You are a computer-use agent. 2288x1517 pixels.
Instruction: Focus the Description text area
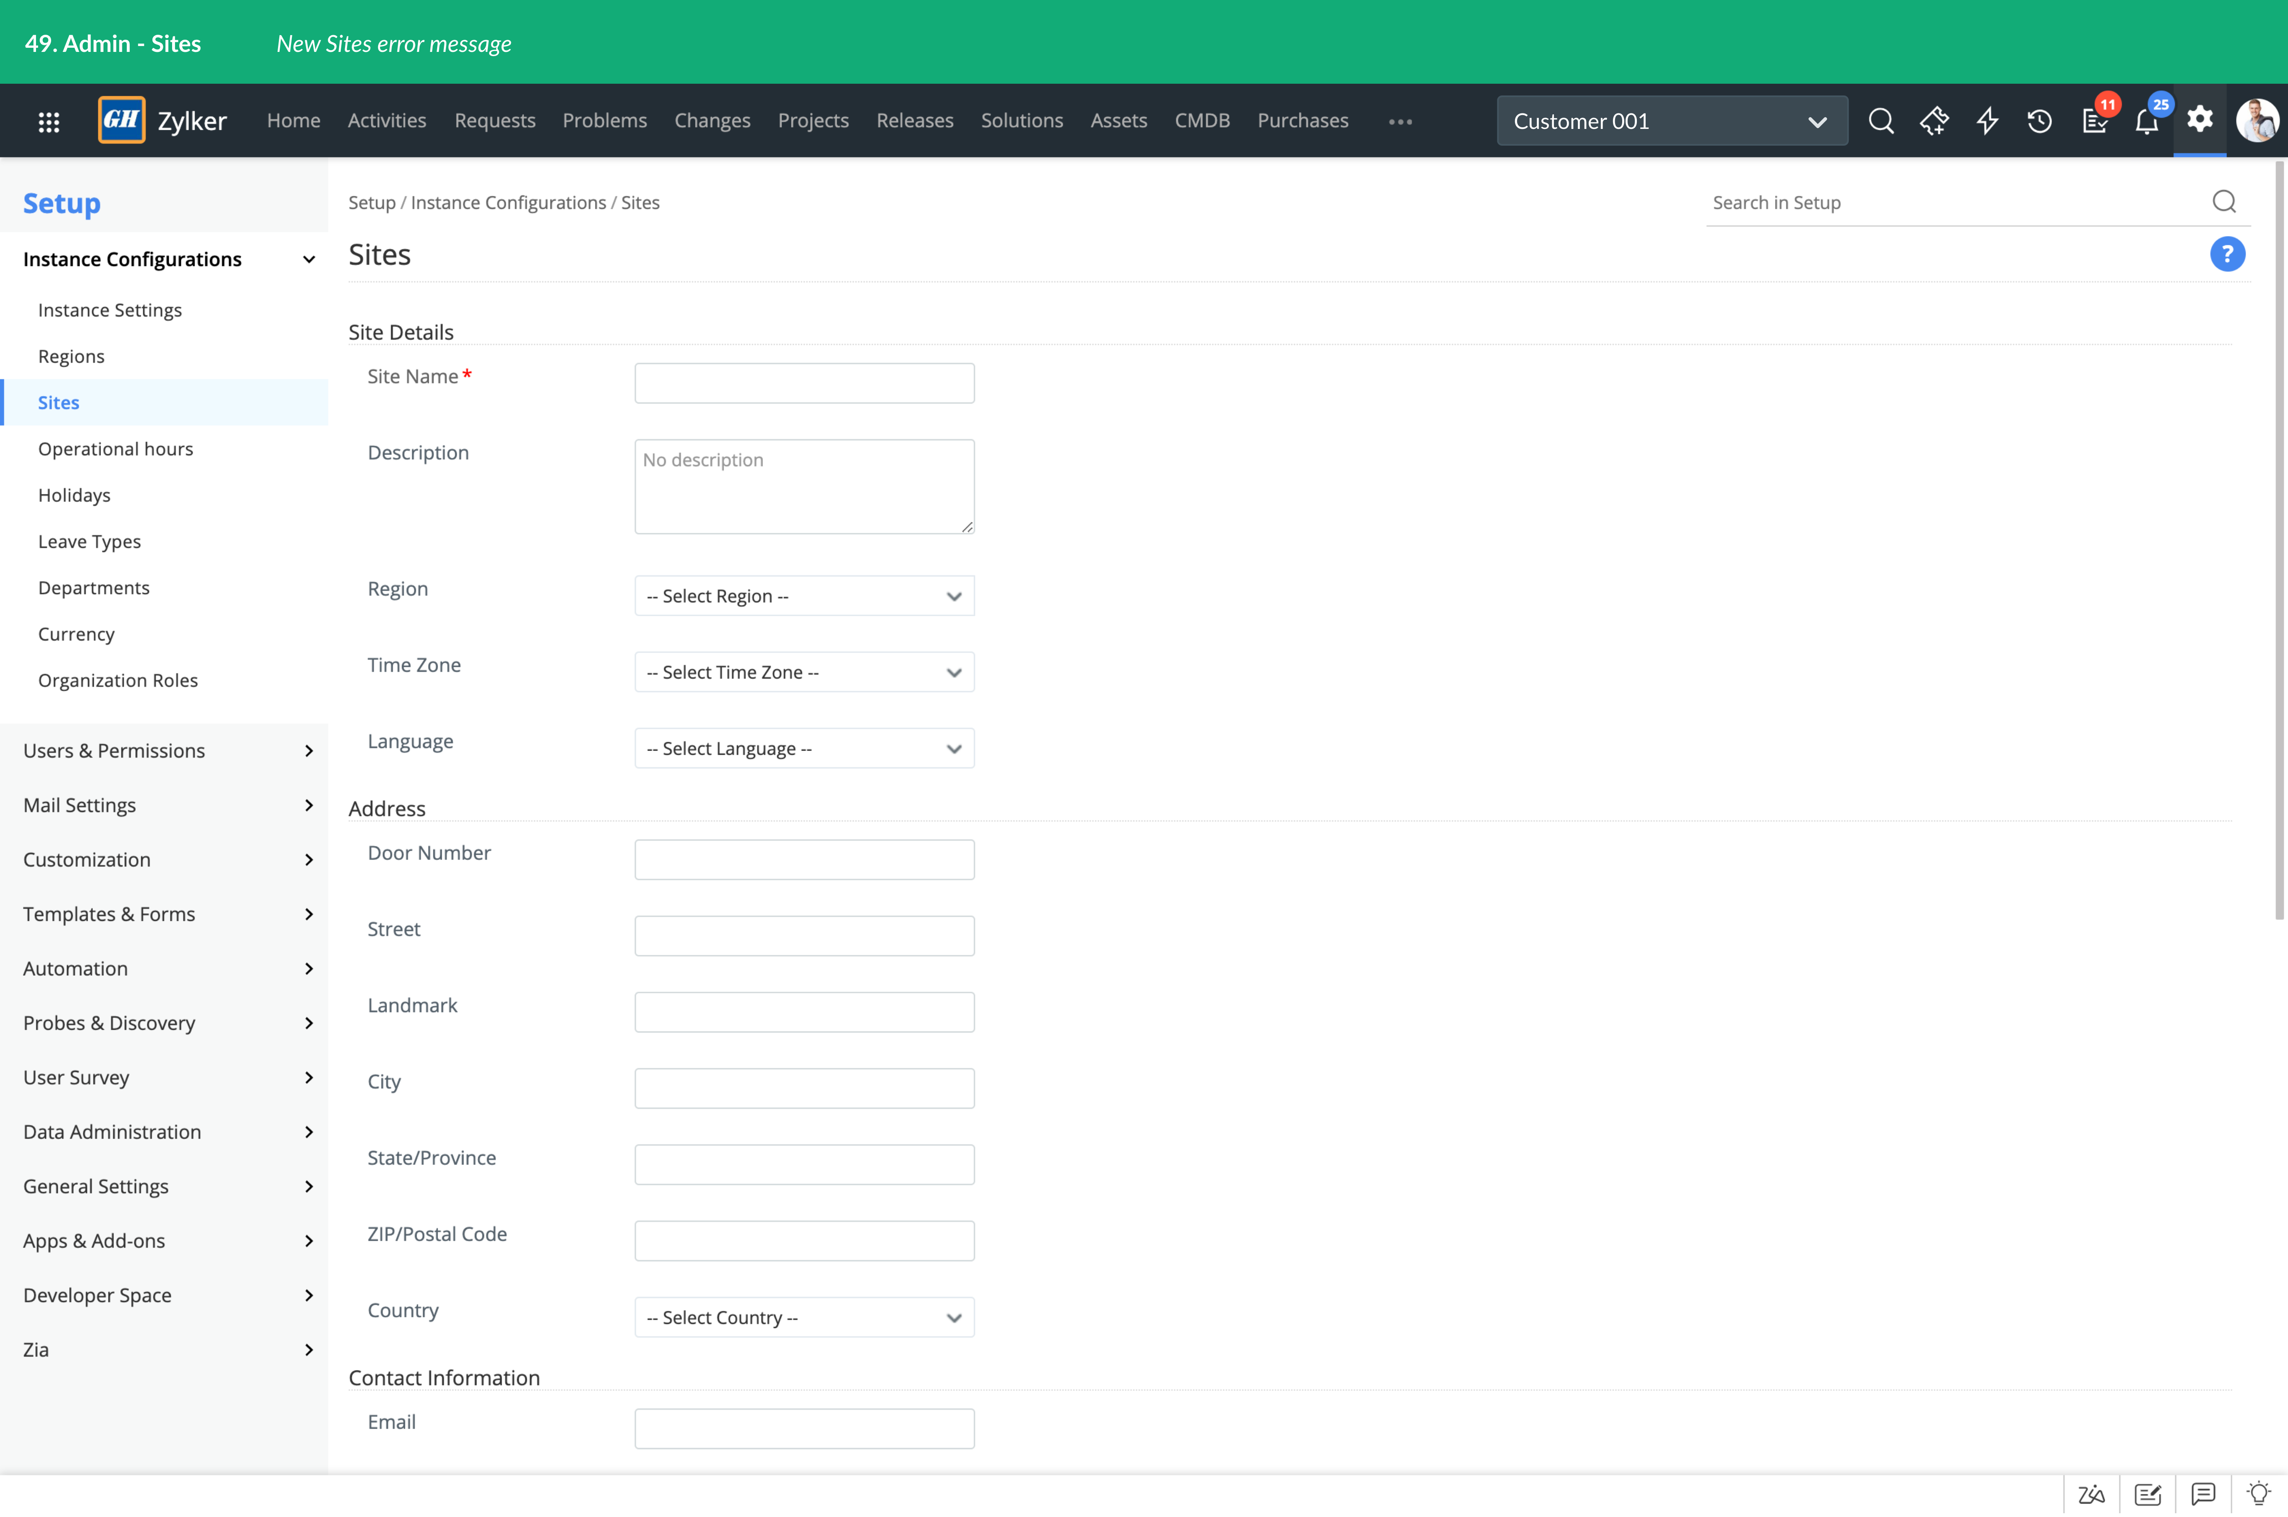pos(804,487)
